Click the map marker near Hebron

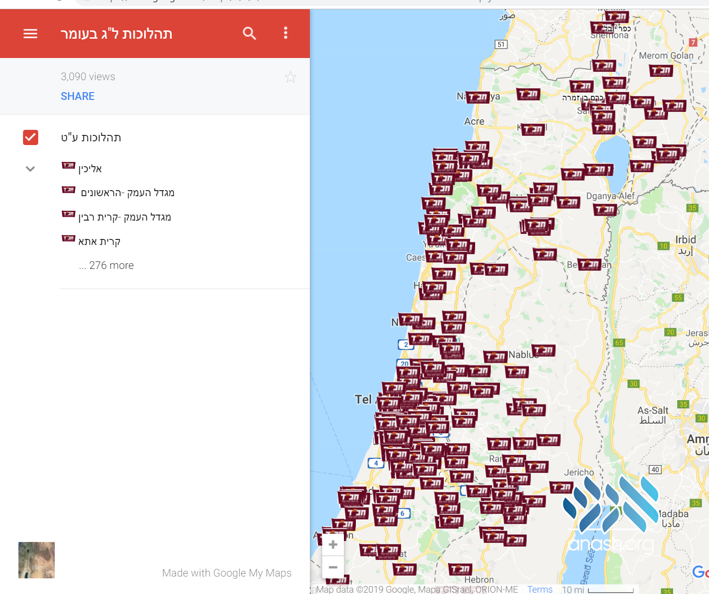coord(459,569)
